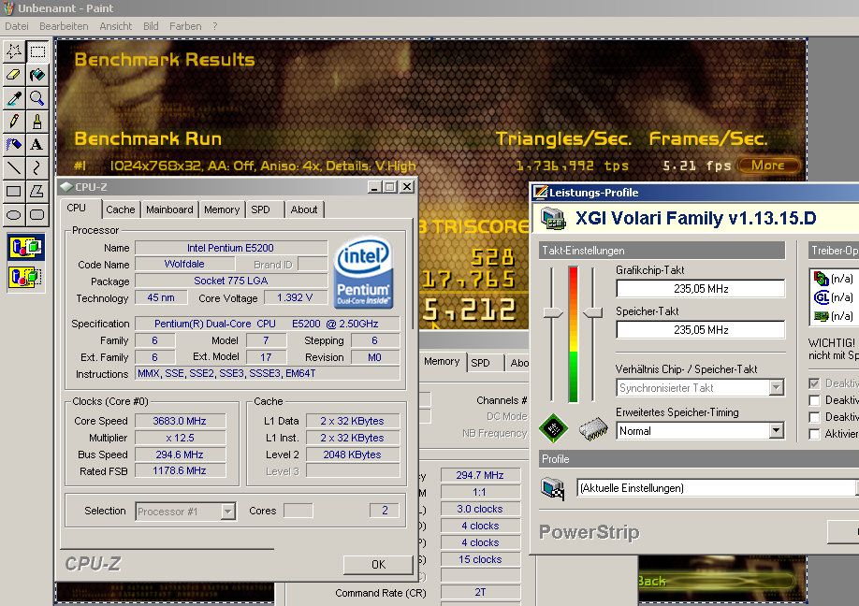Image resolution: width=859 pixels, height=606 pixels.
Task: Click the profile monitor icon under Profile
Action: (553, 488)
